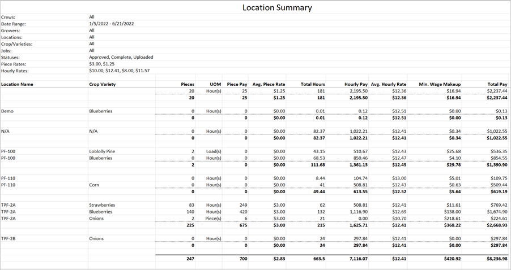Click the Avg. Hourly Rate column header
Screen dimensions: 511x270
[389, 84]
